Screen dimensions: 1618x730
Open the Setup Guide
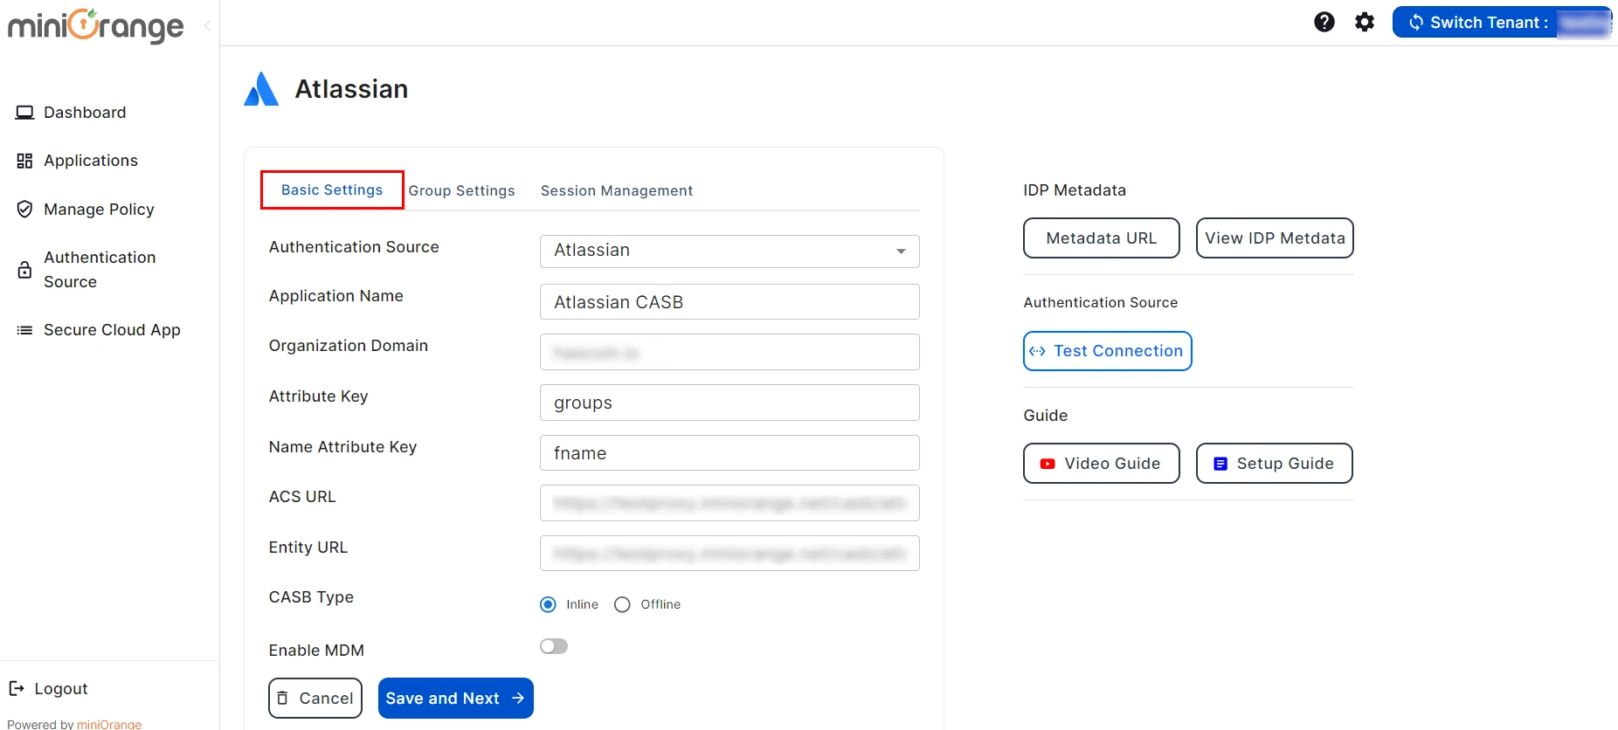[1275, 464]
